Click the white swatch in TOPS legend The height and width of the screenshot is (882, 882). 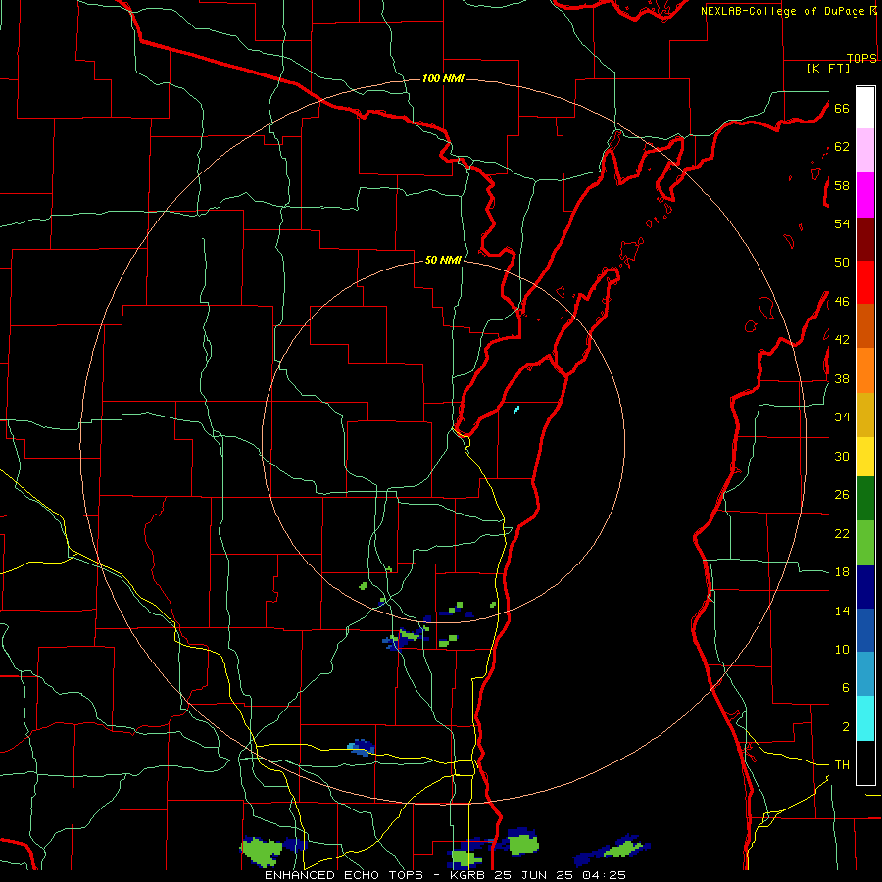pos(865,108)
